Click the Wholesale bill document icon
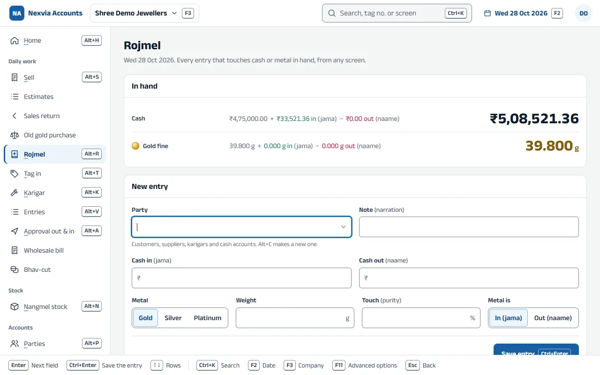Viewport: 600px width, 375px height. click(x=15, y=250)
